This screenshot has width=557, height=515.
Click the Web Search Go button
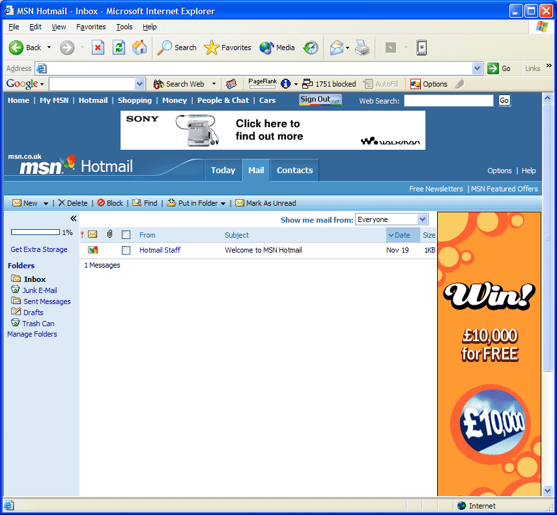504,100
